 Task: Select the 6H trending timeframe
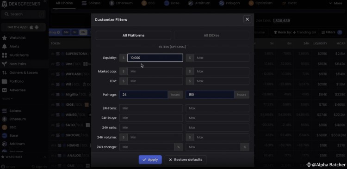[83, 32]
